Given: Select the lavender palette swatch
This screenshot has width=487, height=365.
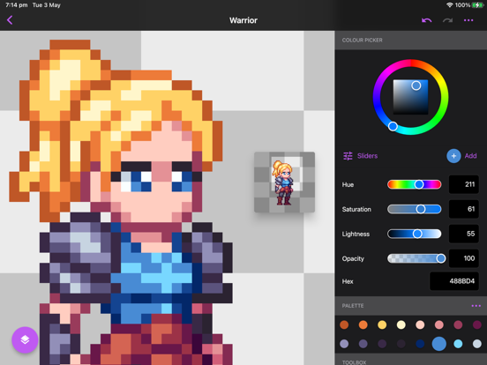Looking at the screenshot, I should [x=344, y=344].
